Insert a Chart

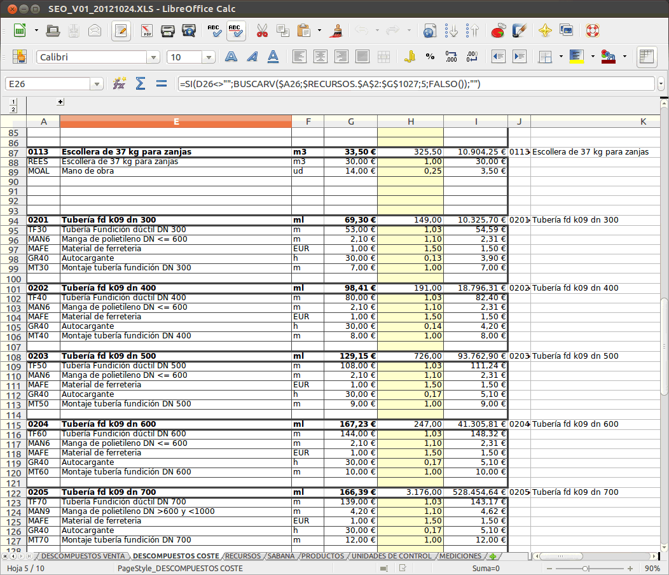[498, 31]
